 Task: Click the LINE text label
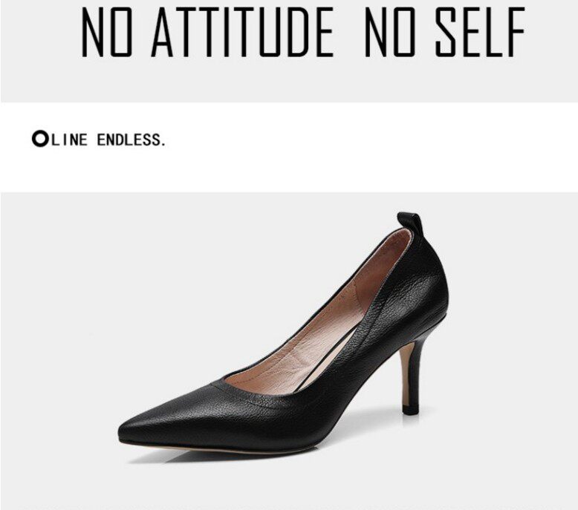pyautogui.click(x=69, y=140)
